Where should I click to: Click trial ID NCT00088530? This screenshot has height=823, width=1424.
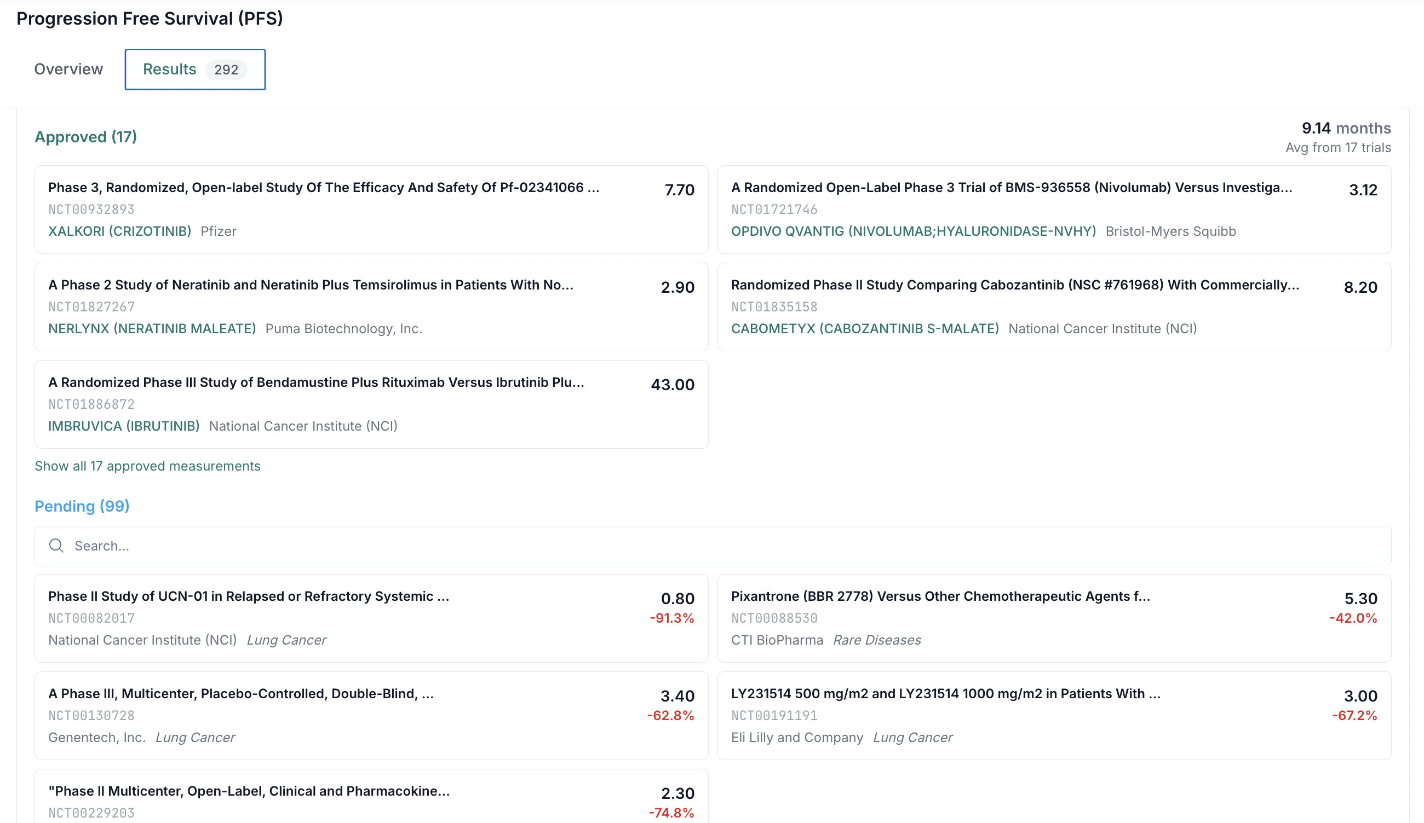point(774,618)
